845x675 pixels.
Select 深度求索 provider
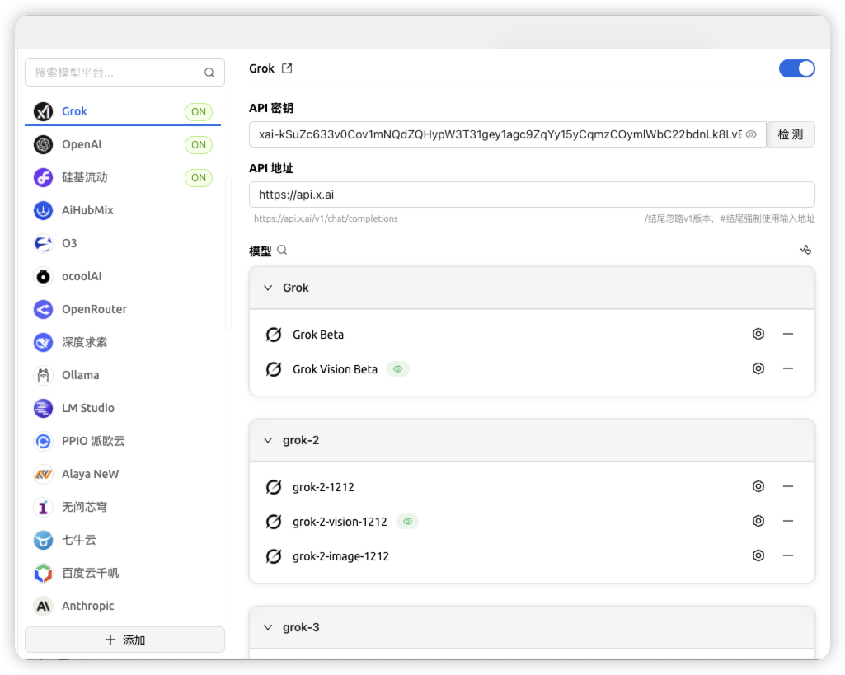pos(123,342)
